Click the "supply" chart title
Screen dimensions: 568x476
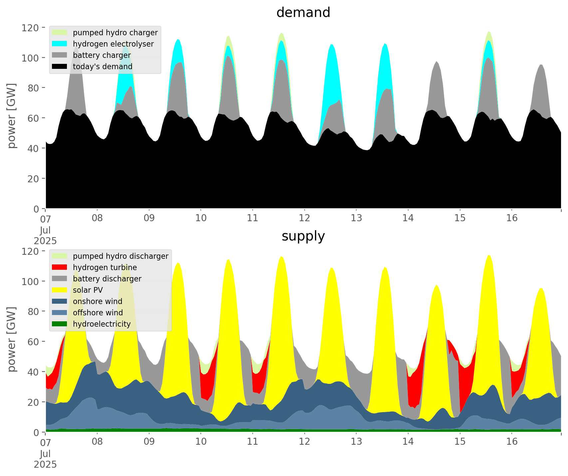[303, 236]
